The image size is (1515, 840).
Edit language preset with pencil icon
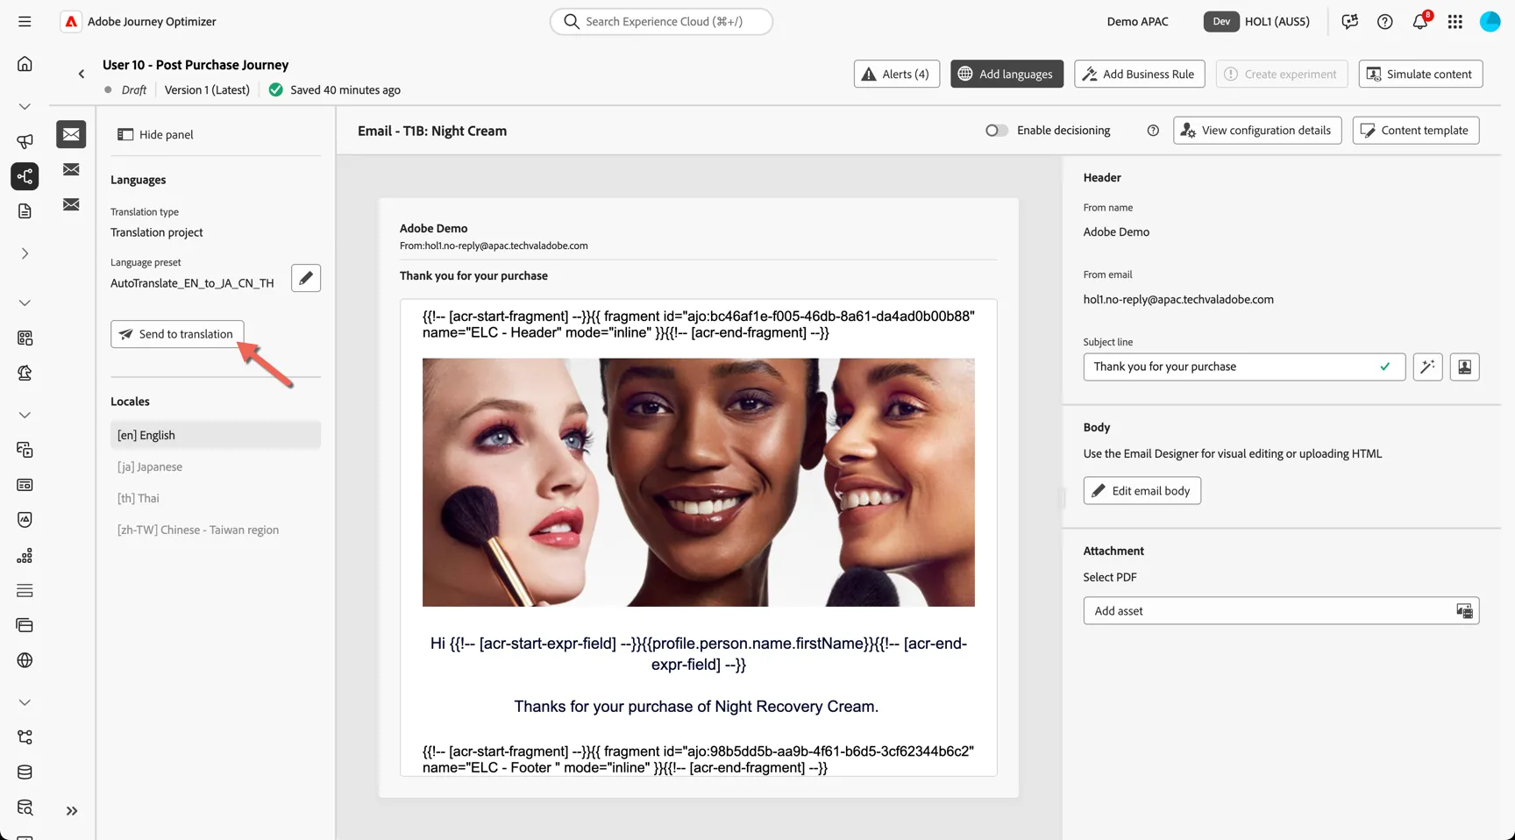pos(306,278)
